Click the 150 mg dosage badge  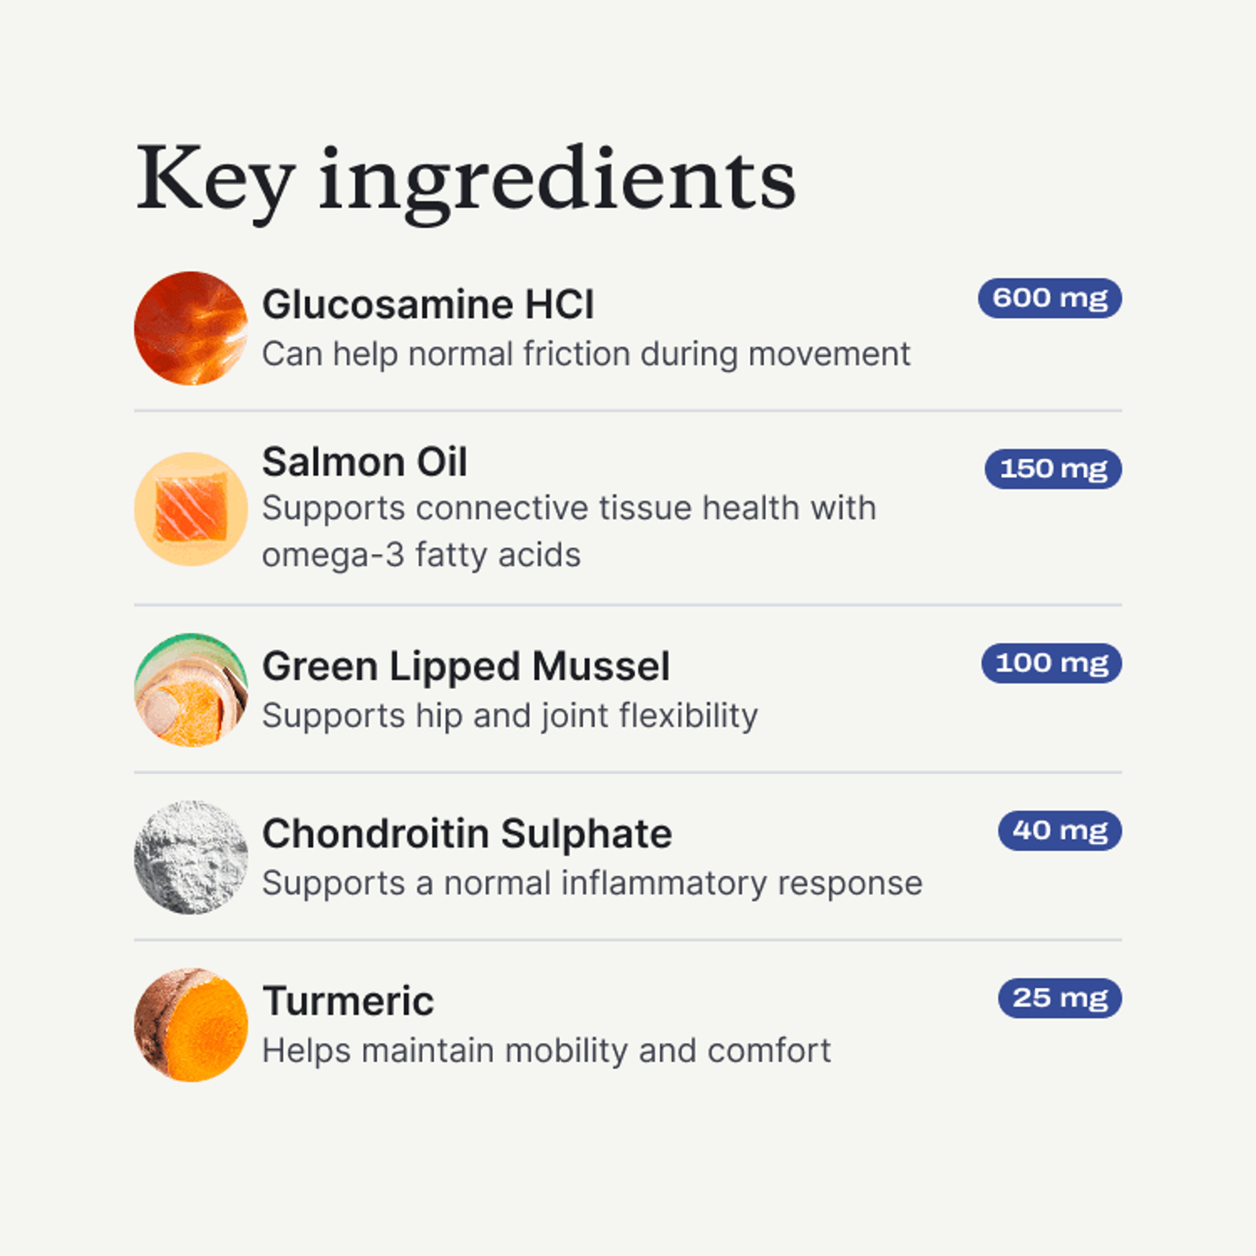tap(1053, 469)
